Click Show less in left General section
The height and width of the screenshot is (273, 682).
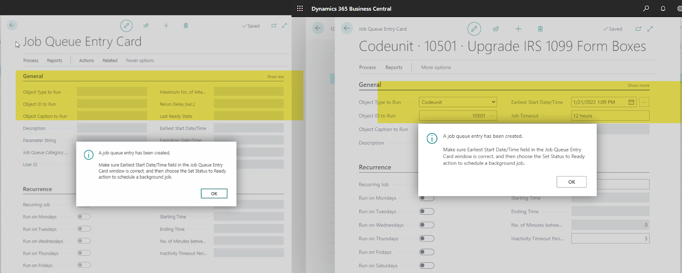coord(275,77)
